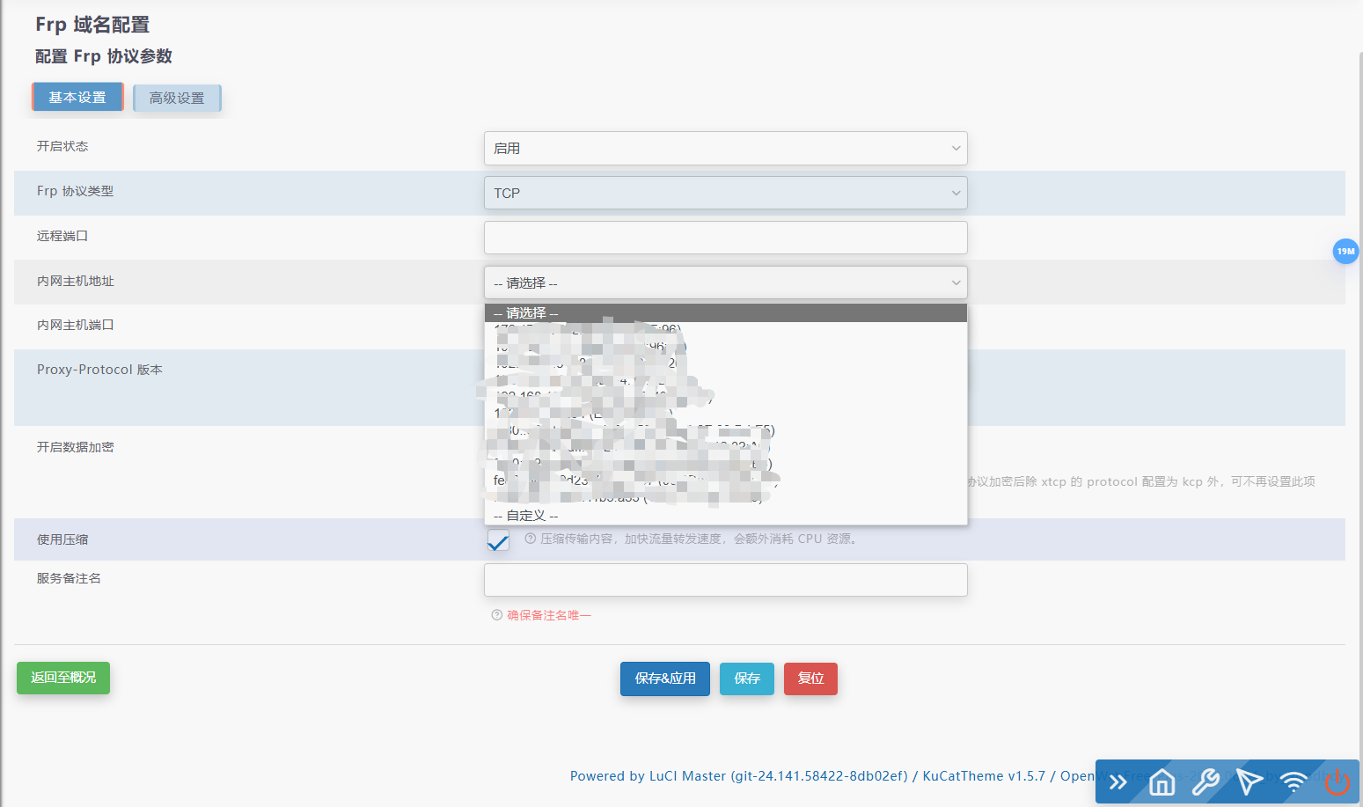1363x807 pixels.
Task: Open the Frp 协议类型 TCP dropdown
Action: tap(725, 193)
